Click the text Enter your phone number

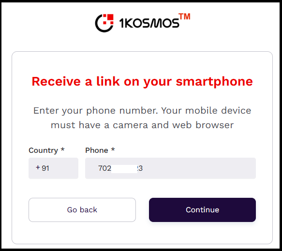[x=95, y=111]
